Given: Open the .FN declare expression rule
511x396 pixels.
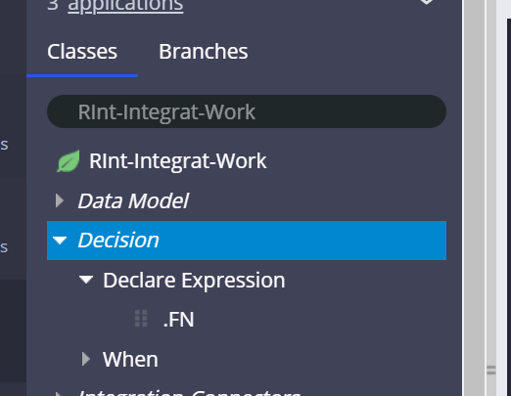Looking at the screenshot, I should pos(178,320).
